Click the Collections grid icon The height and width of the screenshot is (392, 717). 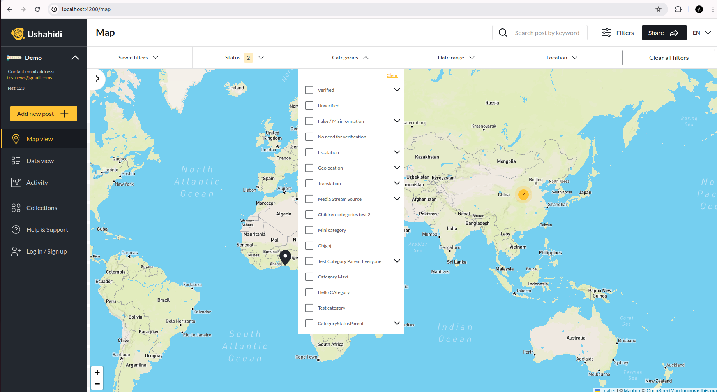(16, 208)
